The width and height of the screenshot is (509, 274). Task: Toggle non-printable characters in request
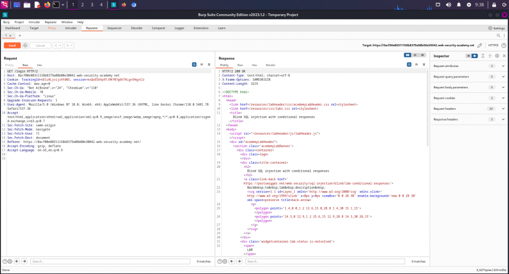tap(202, 65)
